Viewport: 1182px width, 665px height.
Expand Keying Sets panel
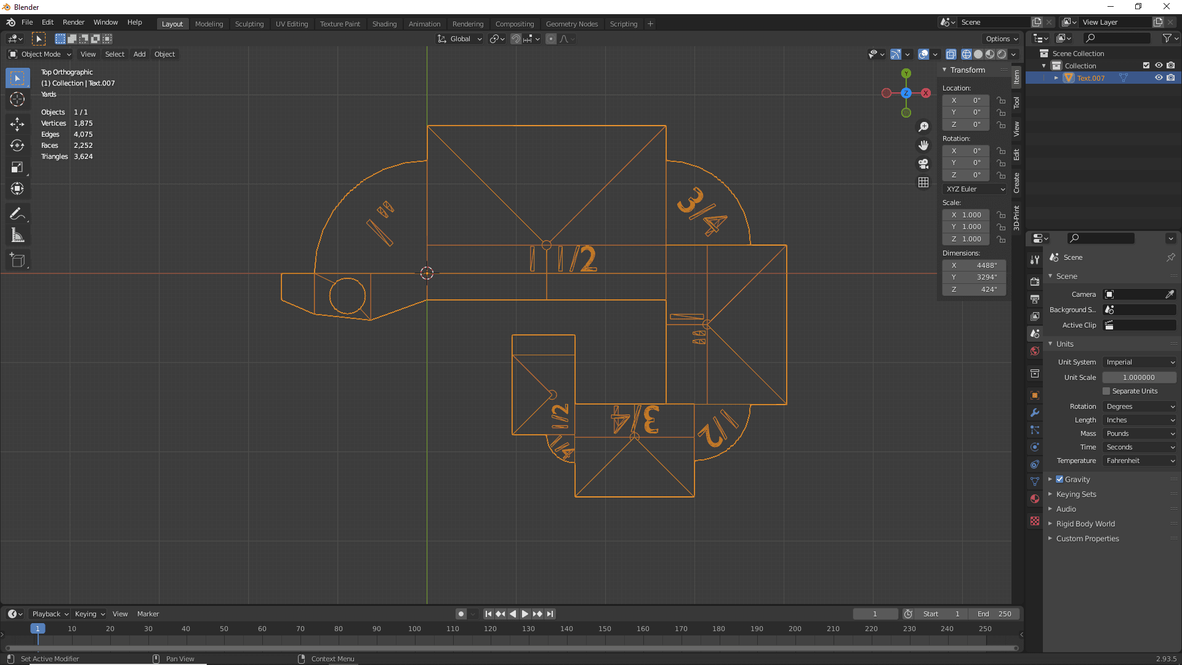(1076, 494)
